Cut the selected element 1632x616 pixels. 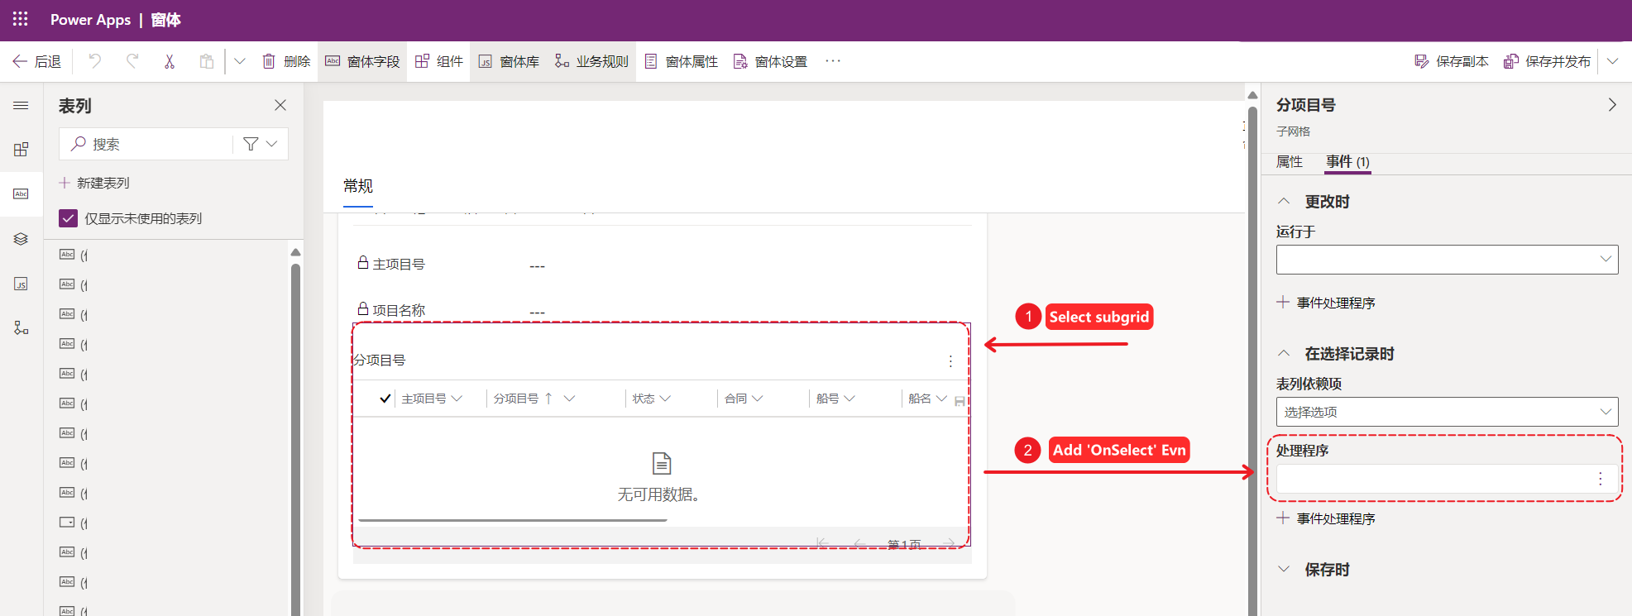[x=170, y=61]
